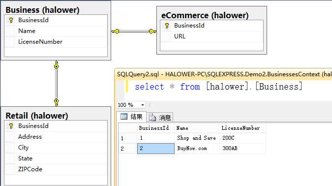Click the Retail (halower) table title

37,116
